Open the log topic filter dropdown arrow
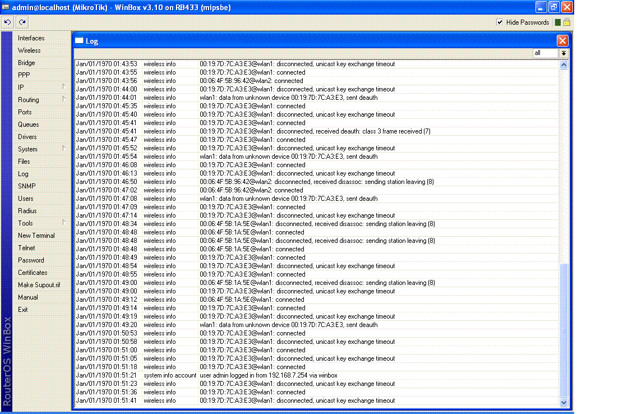The image size is (642, 414). tap(564, 53)
